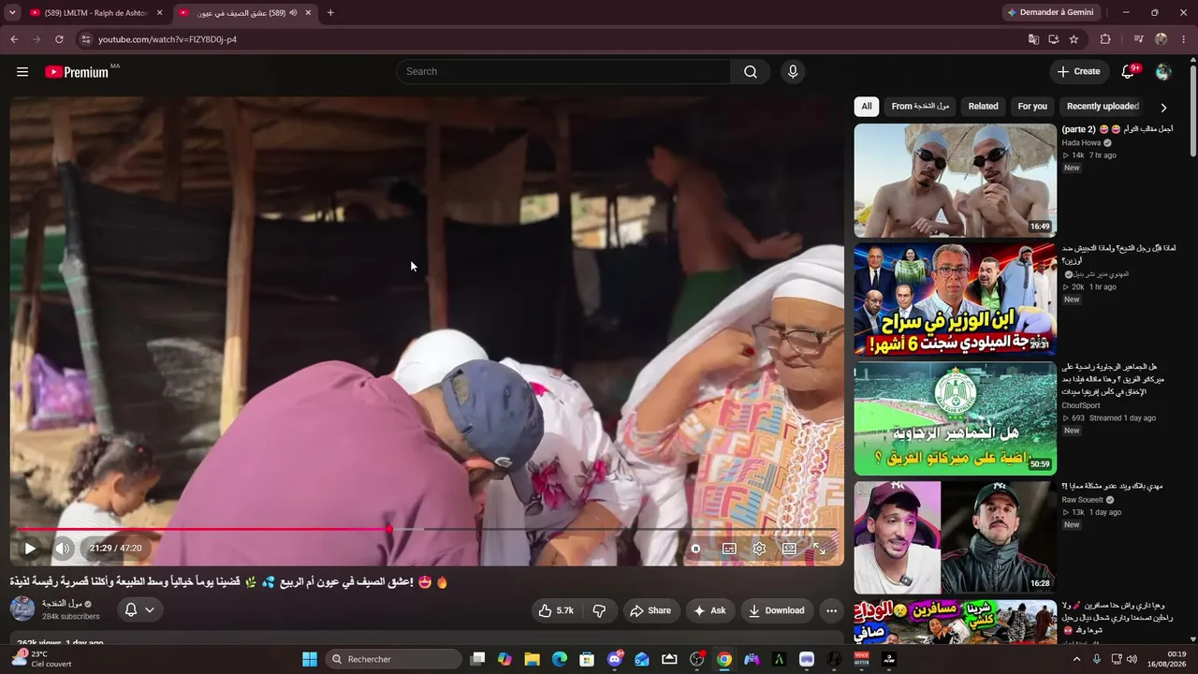View site information icon in address bar

[85, 39]
